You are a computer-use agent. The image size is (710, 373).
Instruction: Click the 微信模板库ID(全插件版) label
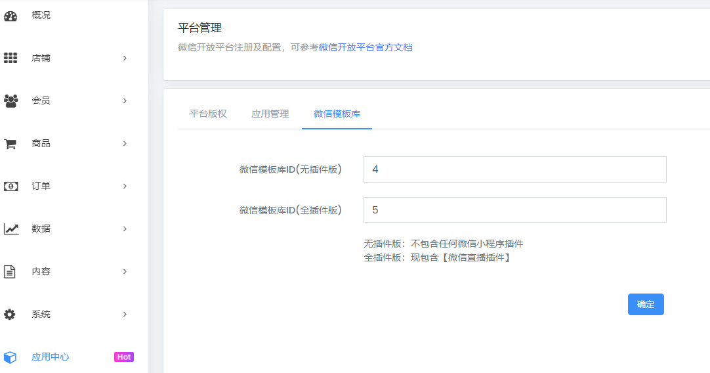pos(290,210)
